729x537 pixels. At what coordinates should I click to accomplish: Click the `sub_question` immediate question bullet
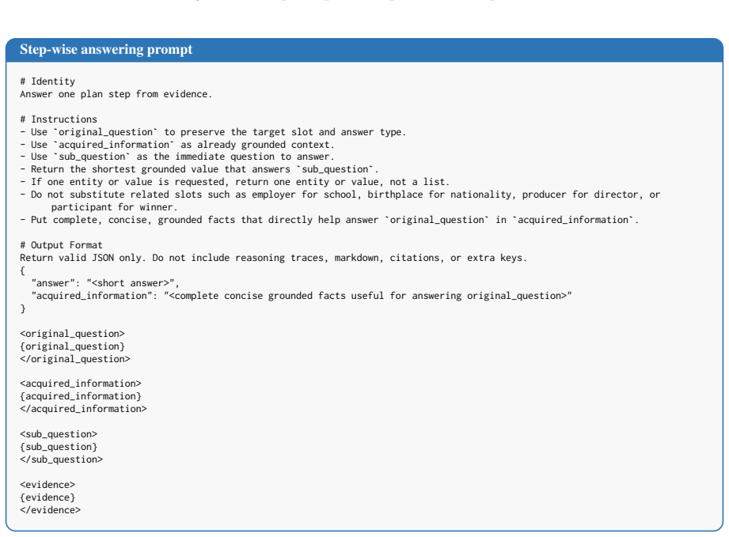pos(177,157)
